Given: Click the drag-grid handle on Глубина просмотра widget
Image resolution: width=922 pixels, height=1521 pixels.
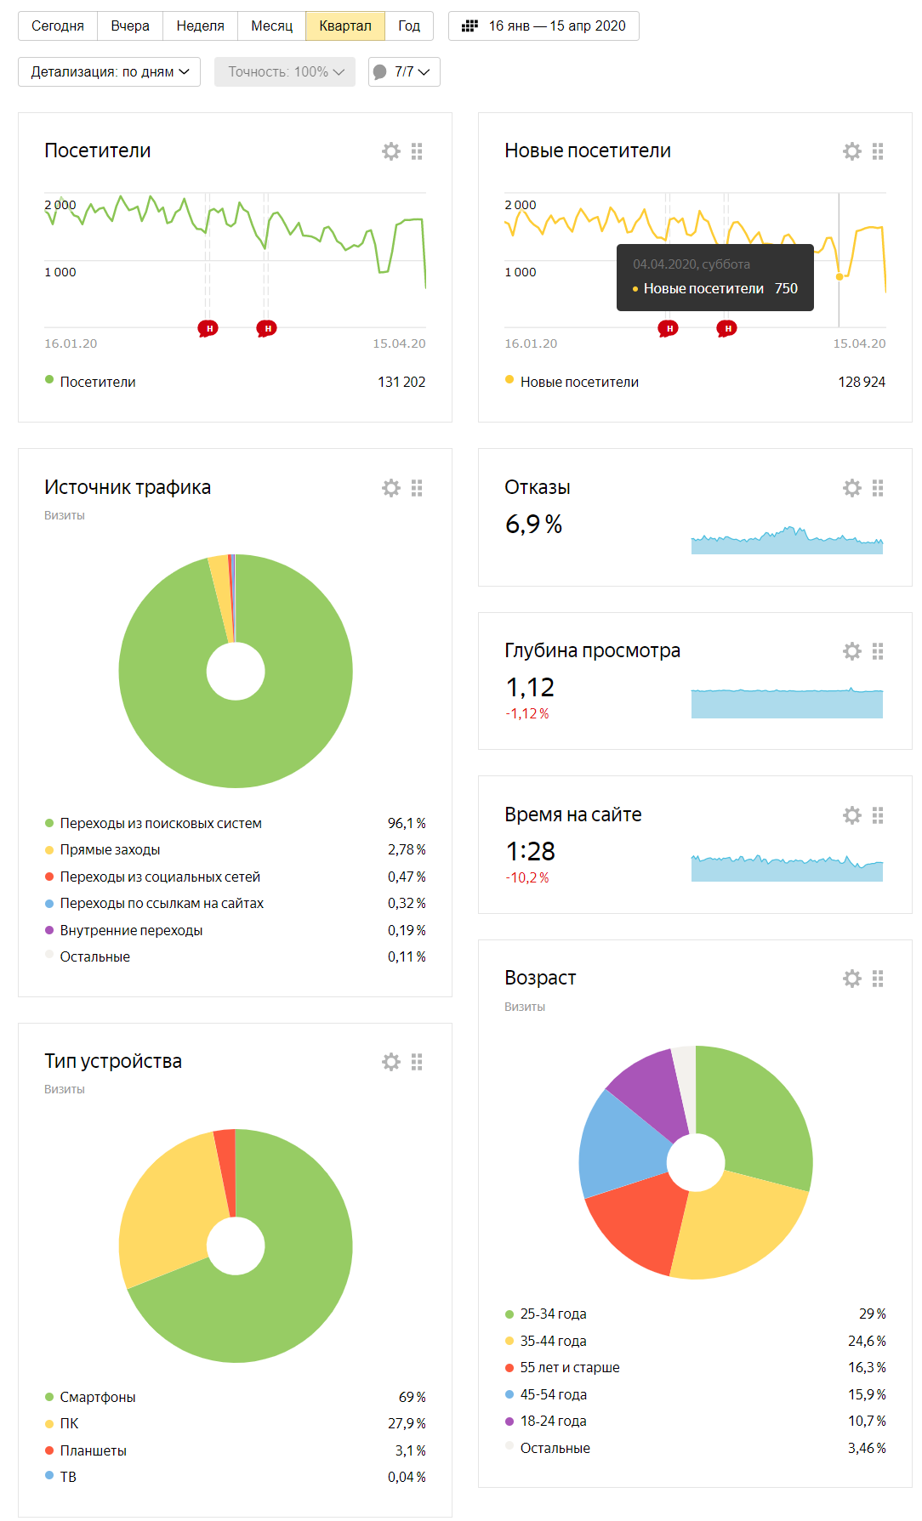Looking at the screenshot, I should point(878,651).
